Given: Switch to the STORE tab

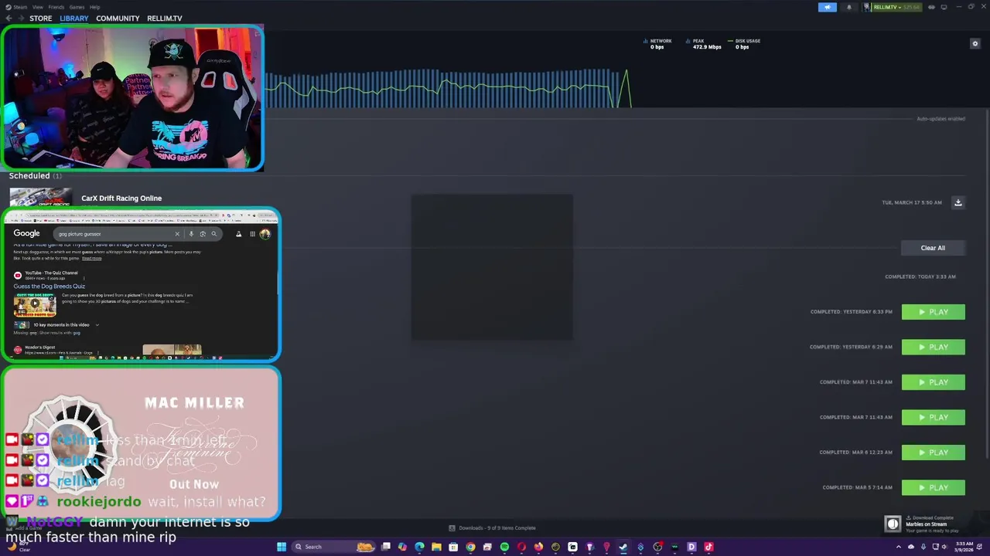Looking at the screenshot, I should pos(41,19).
